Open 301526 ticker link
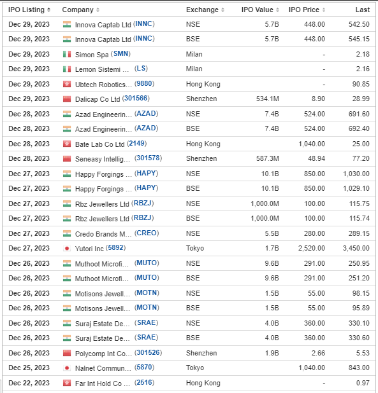378x393 pixels. click(x=148, y=353)
